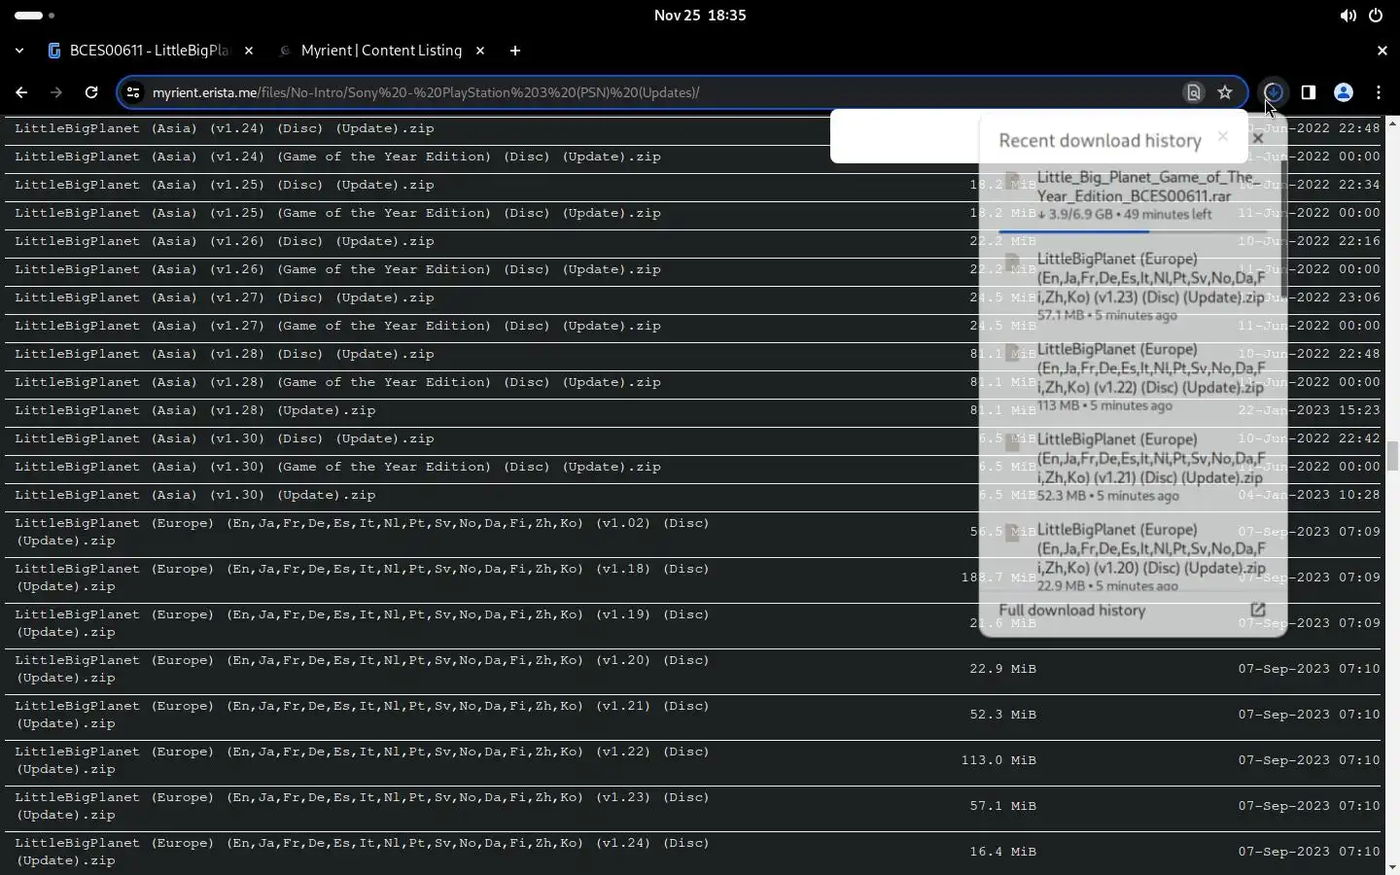Download LittleBigPlanet (Asia) (v1.26) (Disc) (Update).zip

pos(225,241)
